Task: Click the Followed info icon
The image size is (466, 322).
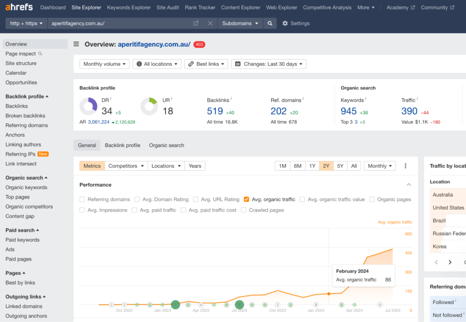Action: pyautogui.click(x=456, y=301)
